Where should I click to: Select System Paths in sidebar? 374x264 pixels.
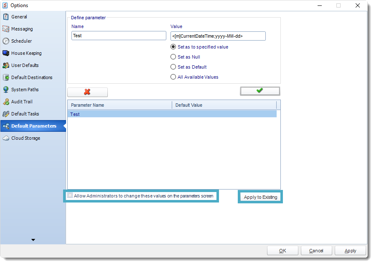[33, 90]
